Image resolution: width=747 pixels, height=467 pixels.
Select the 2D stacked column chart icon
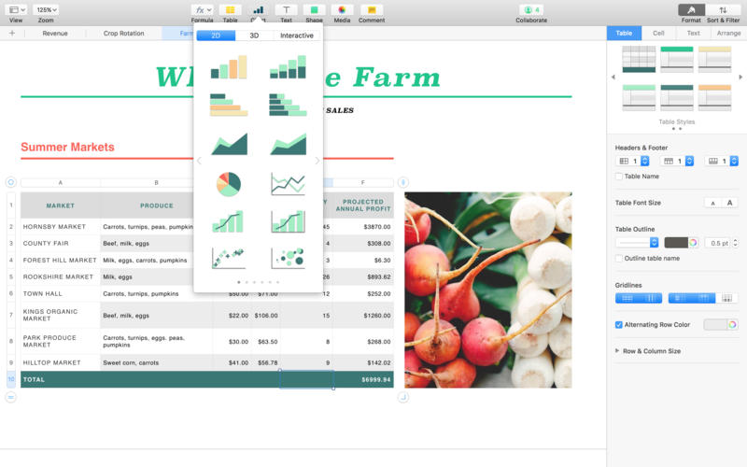[288, 66]
